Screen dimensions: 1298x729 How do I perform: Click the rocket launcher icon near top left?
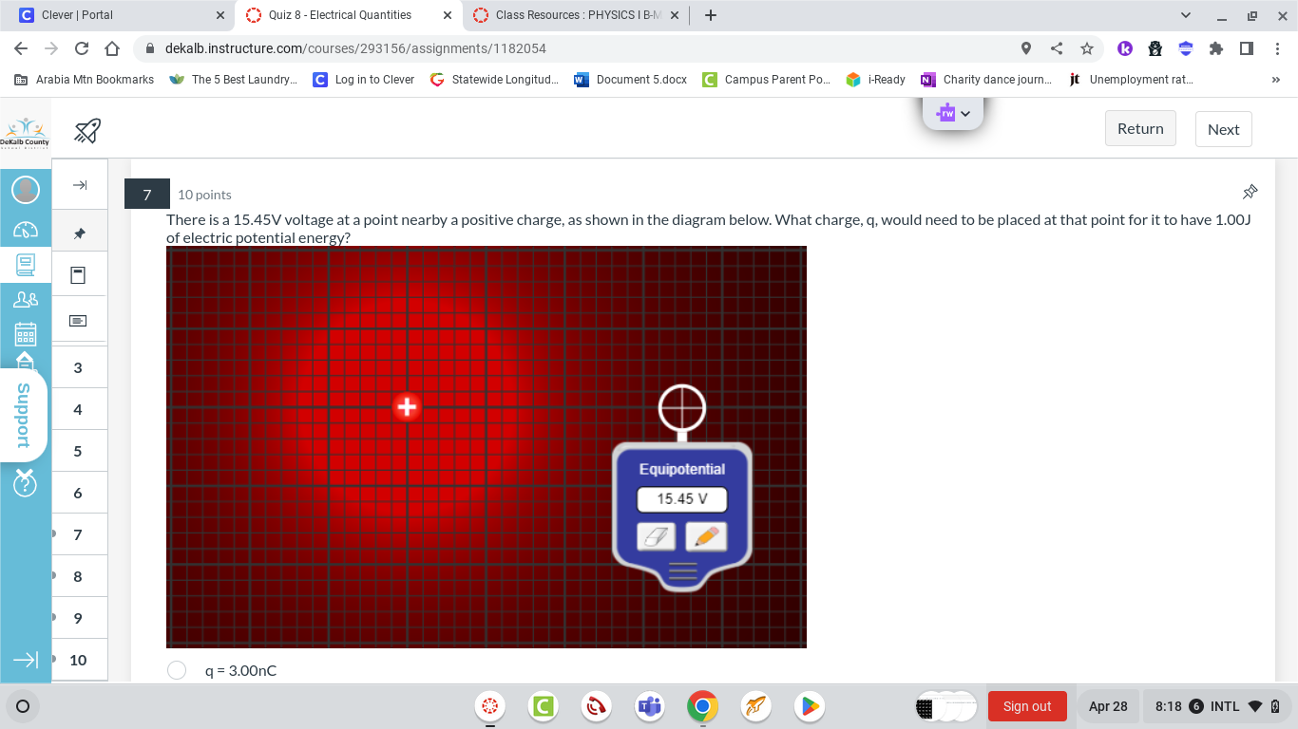pos(86,131)
